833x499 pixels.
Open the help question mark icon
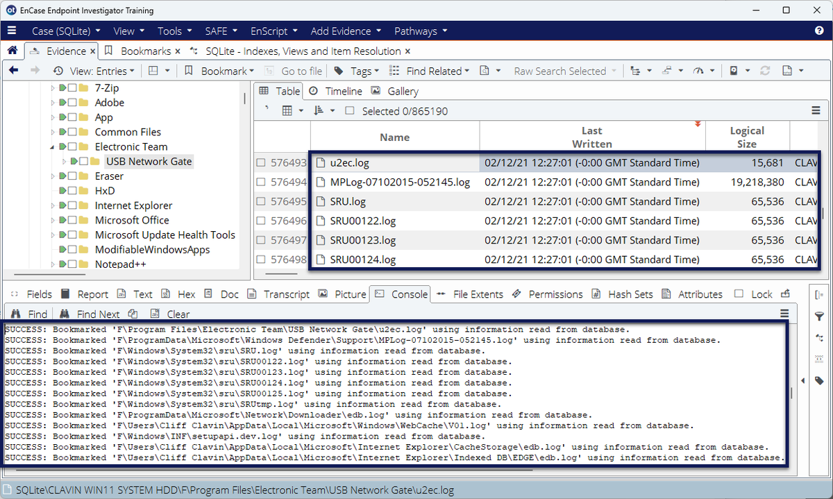pyautogui.click(x=819, y=31)
